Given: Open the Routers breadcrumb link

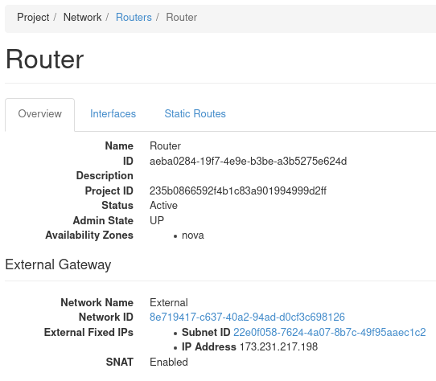Looking at the screenshot, I should coord(134,17).
